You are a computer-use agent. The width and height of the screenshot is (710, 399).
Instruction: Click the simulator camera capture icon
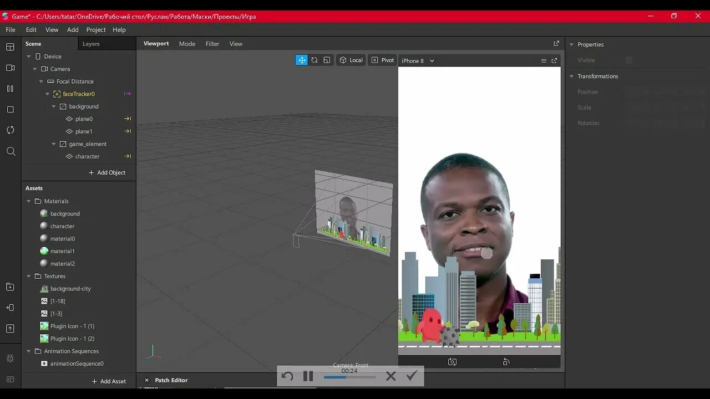tap(452, 362)
